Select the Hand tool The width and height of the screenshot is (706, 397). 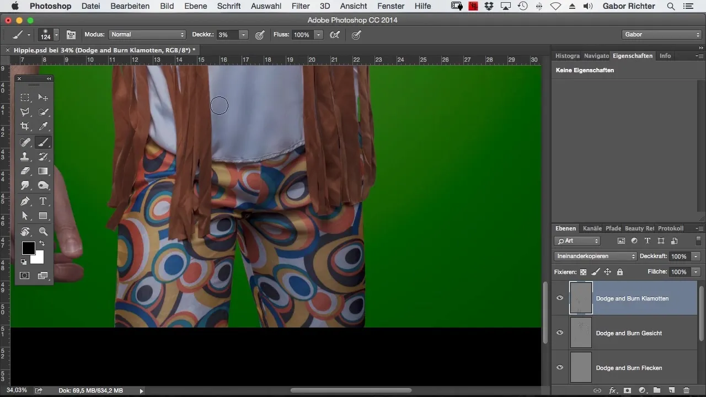25,232
